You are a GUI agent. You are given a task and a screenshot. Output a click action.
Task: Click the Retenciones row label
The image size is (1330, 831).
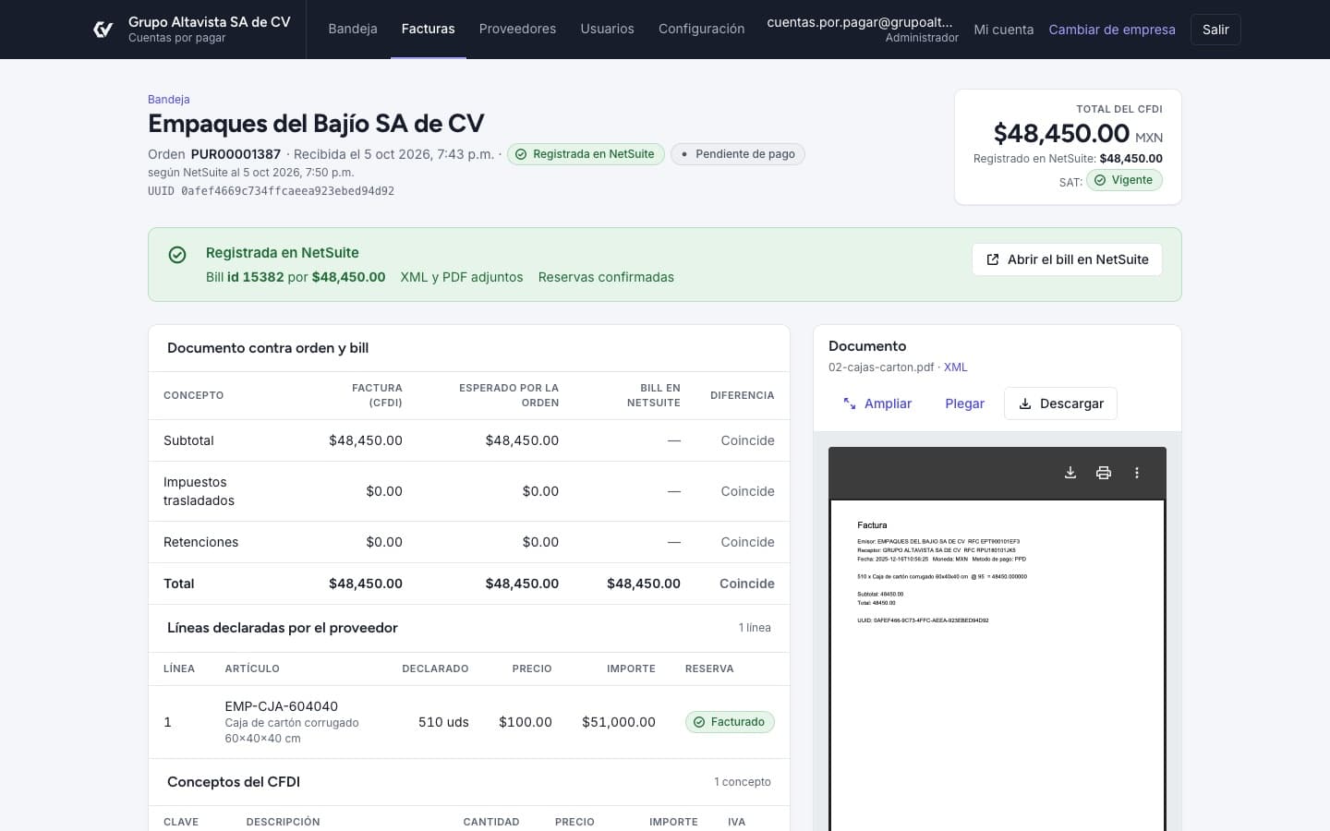click(200, 542)
